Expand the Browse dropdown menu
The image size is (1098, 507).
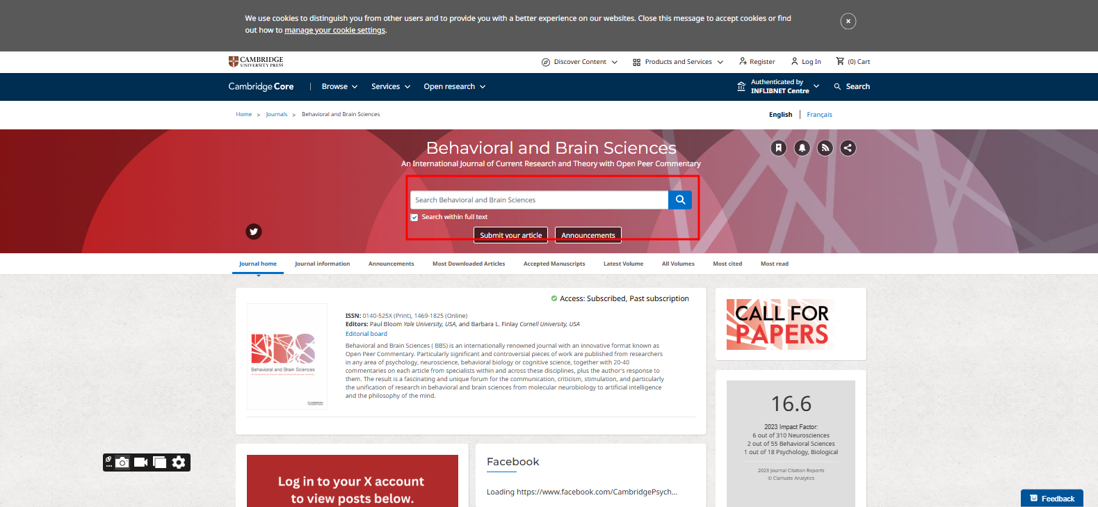coord(339,87)
